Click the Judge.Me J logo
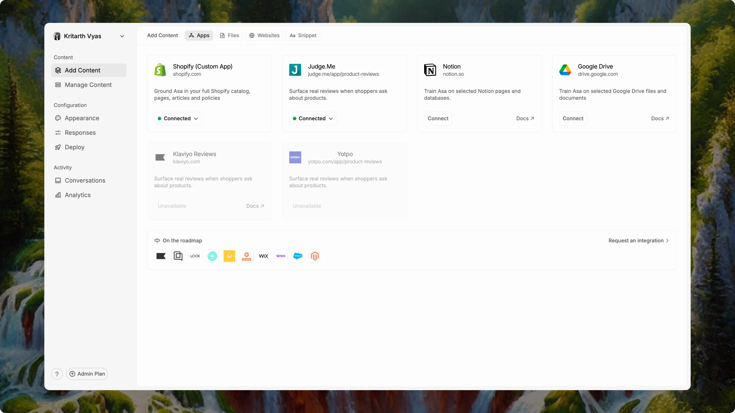 295,70
